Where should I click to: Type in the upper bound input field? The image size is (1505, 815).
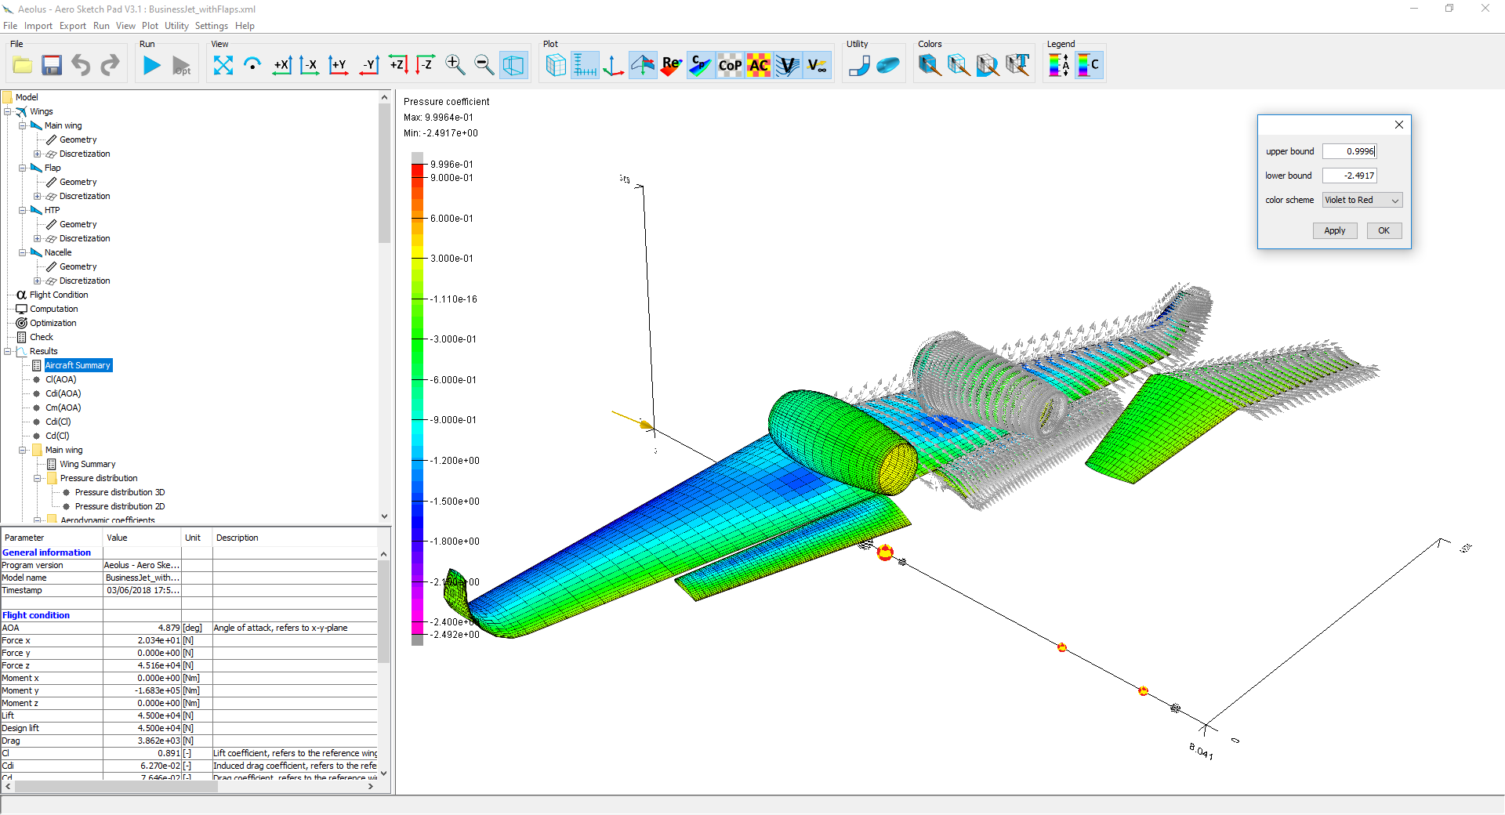[1350, 150]
